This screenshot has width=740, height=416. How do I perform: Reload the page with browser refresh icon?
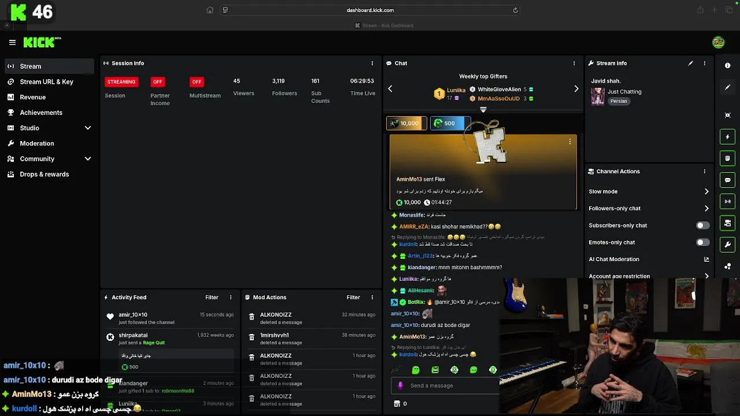coord(515,10)
